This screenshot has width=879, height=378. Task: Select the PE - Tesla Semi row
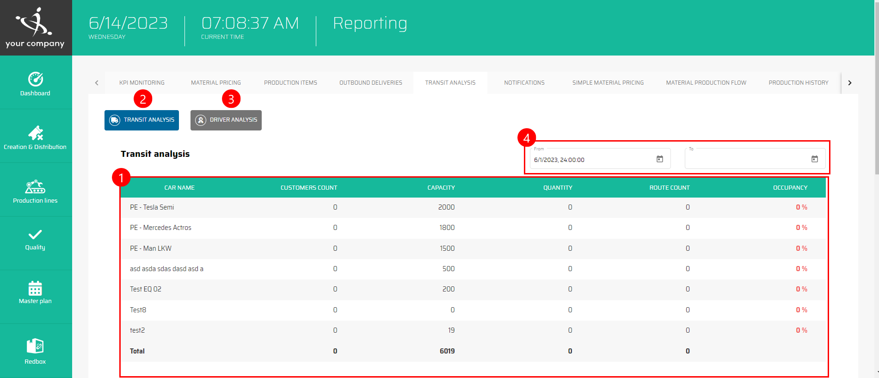click(152, 207)
